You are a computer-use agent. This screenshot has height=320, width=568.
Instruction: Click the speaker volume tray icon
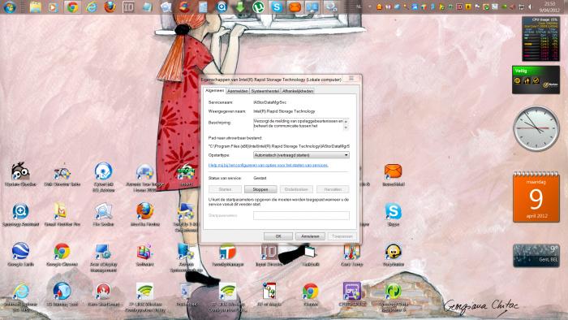coord(531,6)
